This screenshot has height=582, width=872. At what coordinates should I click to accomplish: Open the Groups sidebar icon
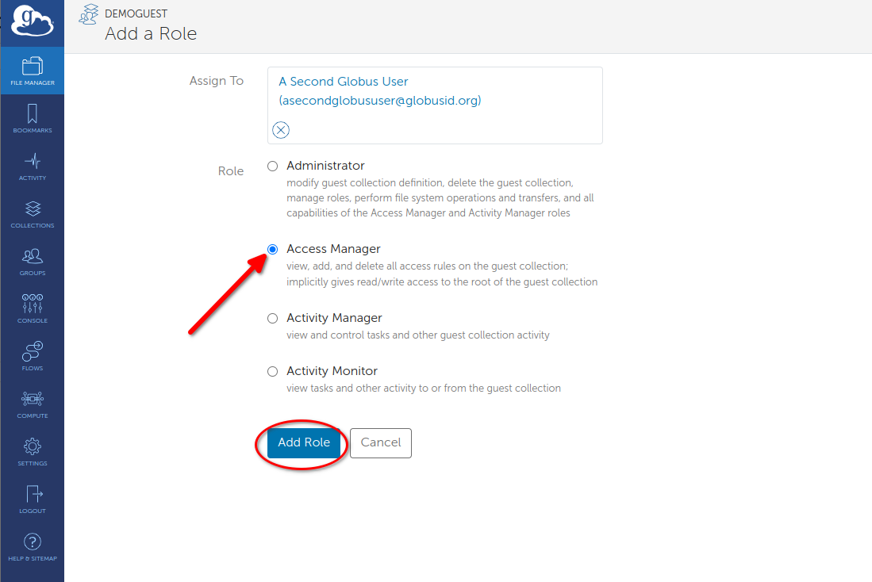[33, 261]
